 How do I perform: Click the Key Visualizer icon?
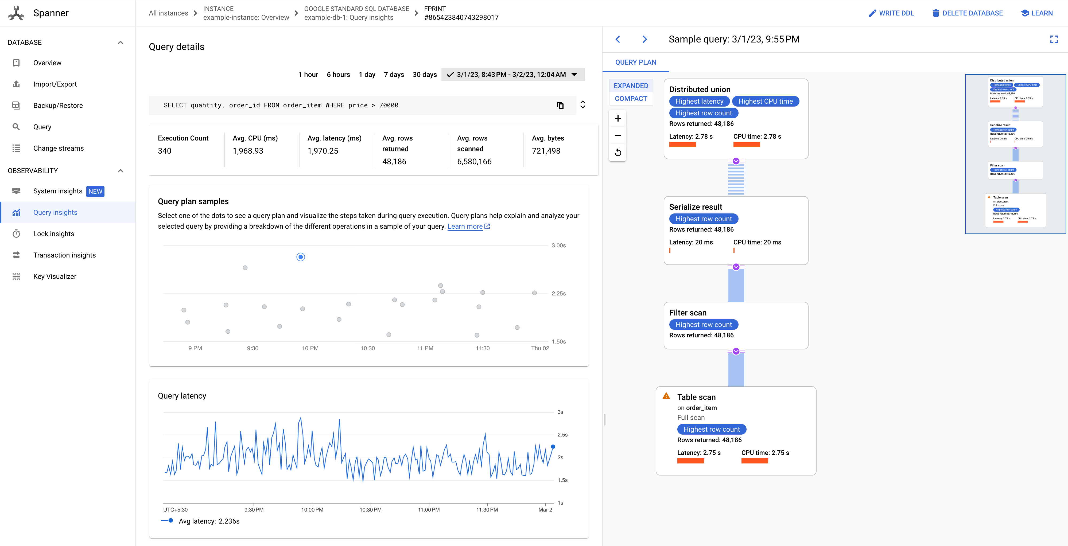point(17,276)
